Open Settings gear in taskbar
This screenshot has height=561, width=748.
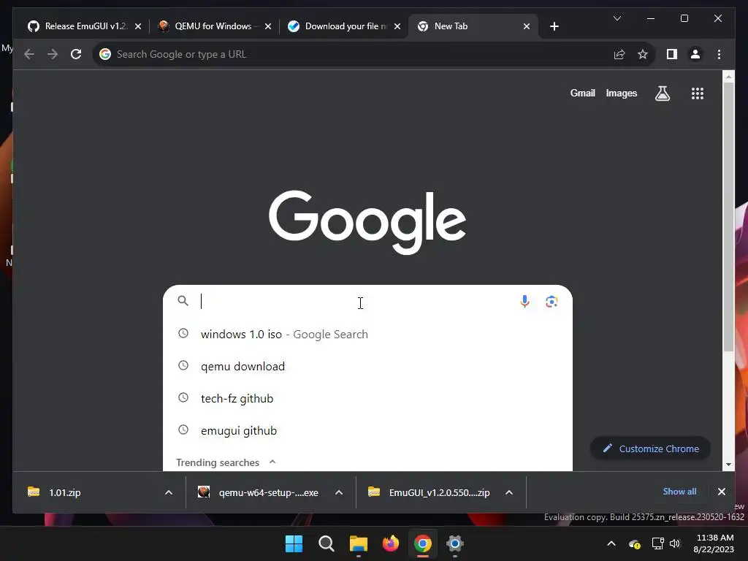(455, 543)
